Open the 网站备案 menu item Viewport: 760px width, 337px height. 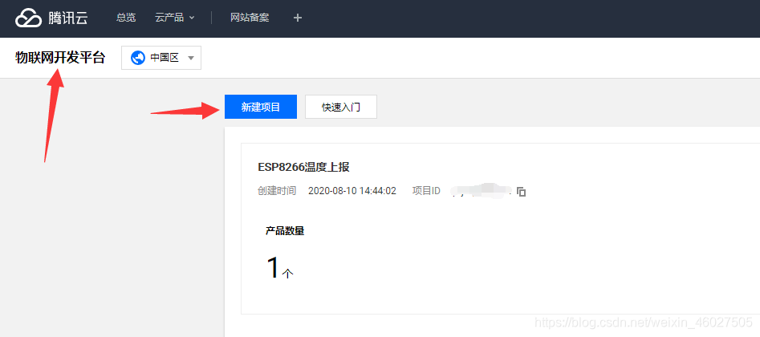250,18
